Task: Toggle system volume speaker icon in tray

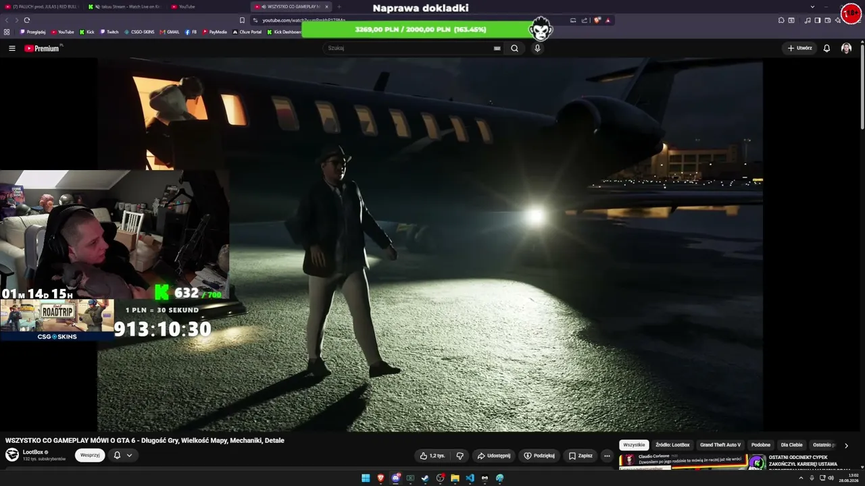Action: [831, 478]
